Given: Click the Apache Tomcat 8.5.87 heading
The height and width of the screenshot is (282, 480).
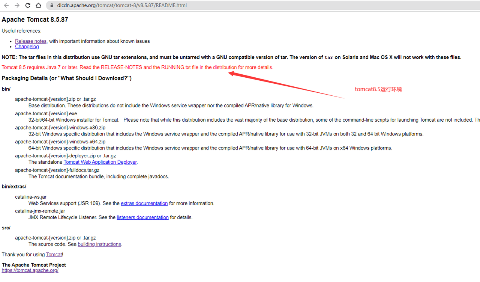Looking at the screenshot, I should (35, 20).
